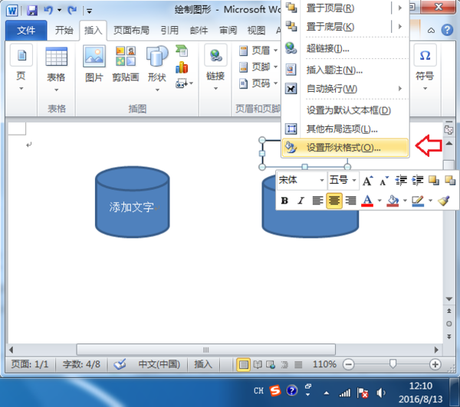Shrink font size in mini toolbar
The width and height of the screenshot is (460, 407).
384,181
